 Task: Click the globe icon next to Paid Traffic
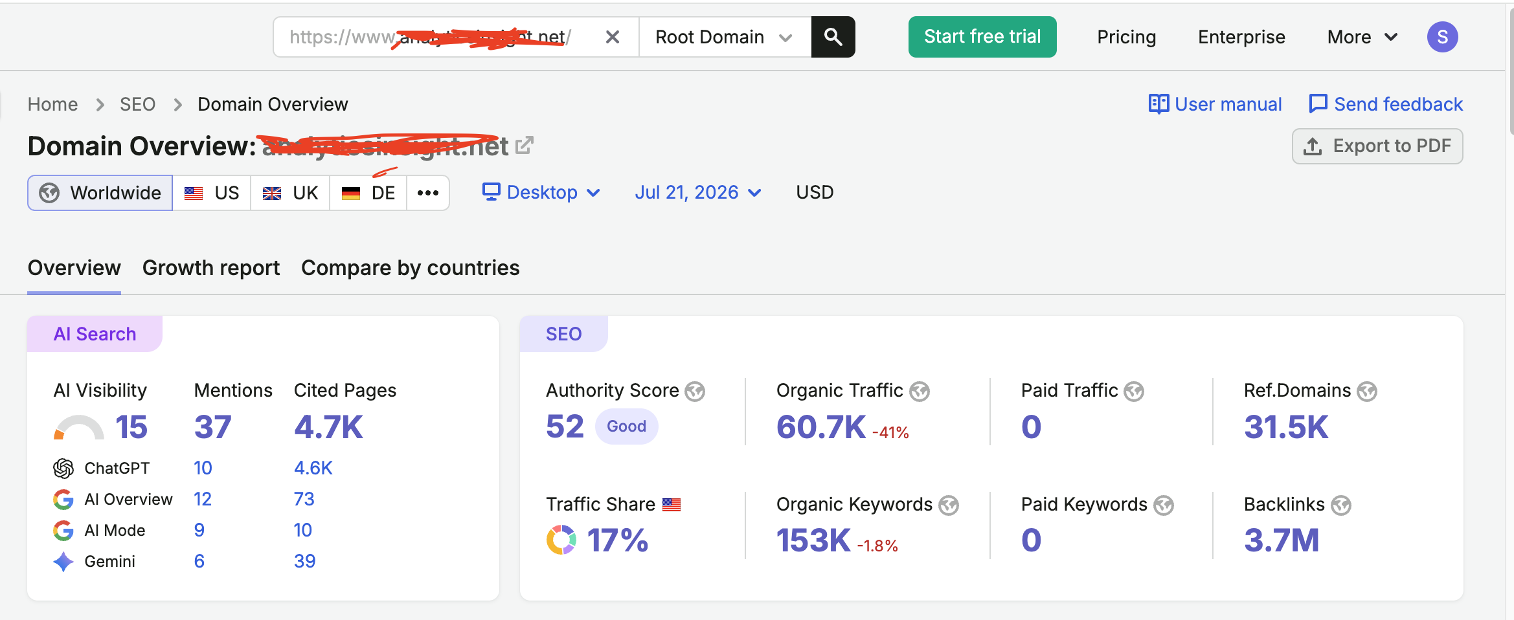[x=1134, y=392]
